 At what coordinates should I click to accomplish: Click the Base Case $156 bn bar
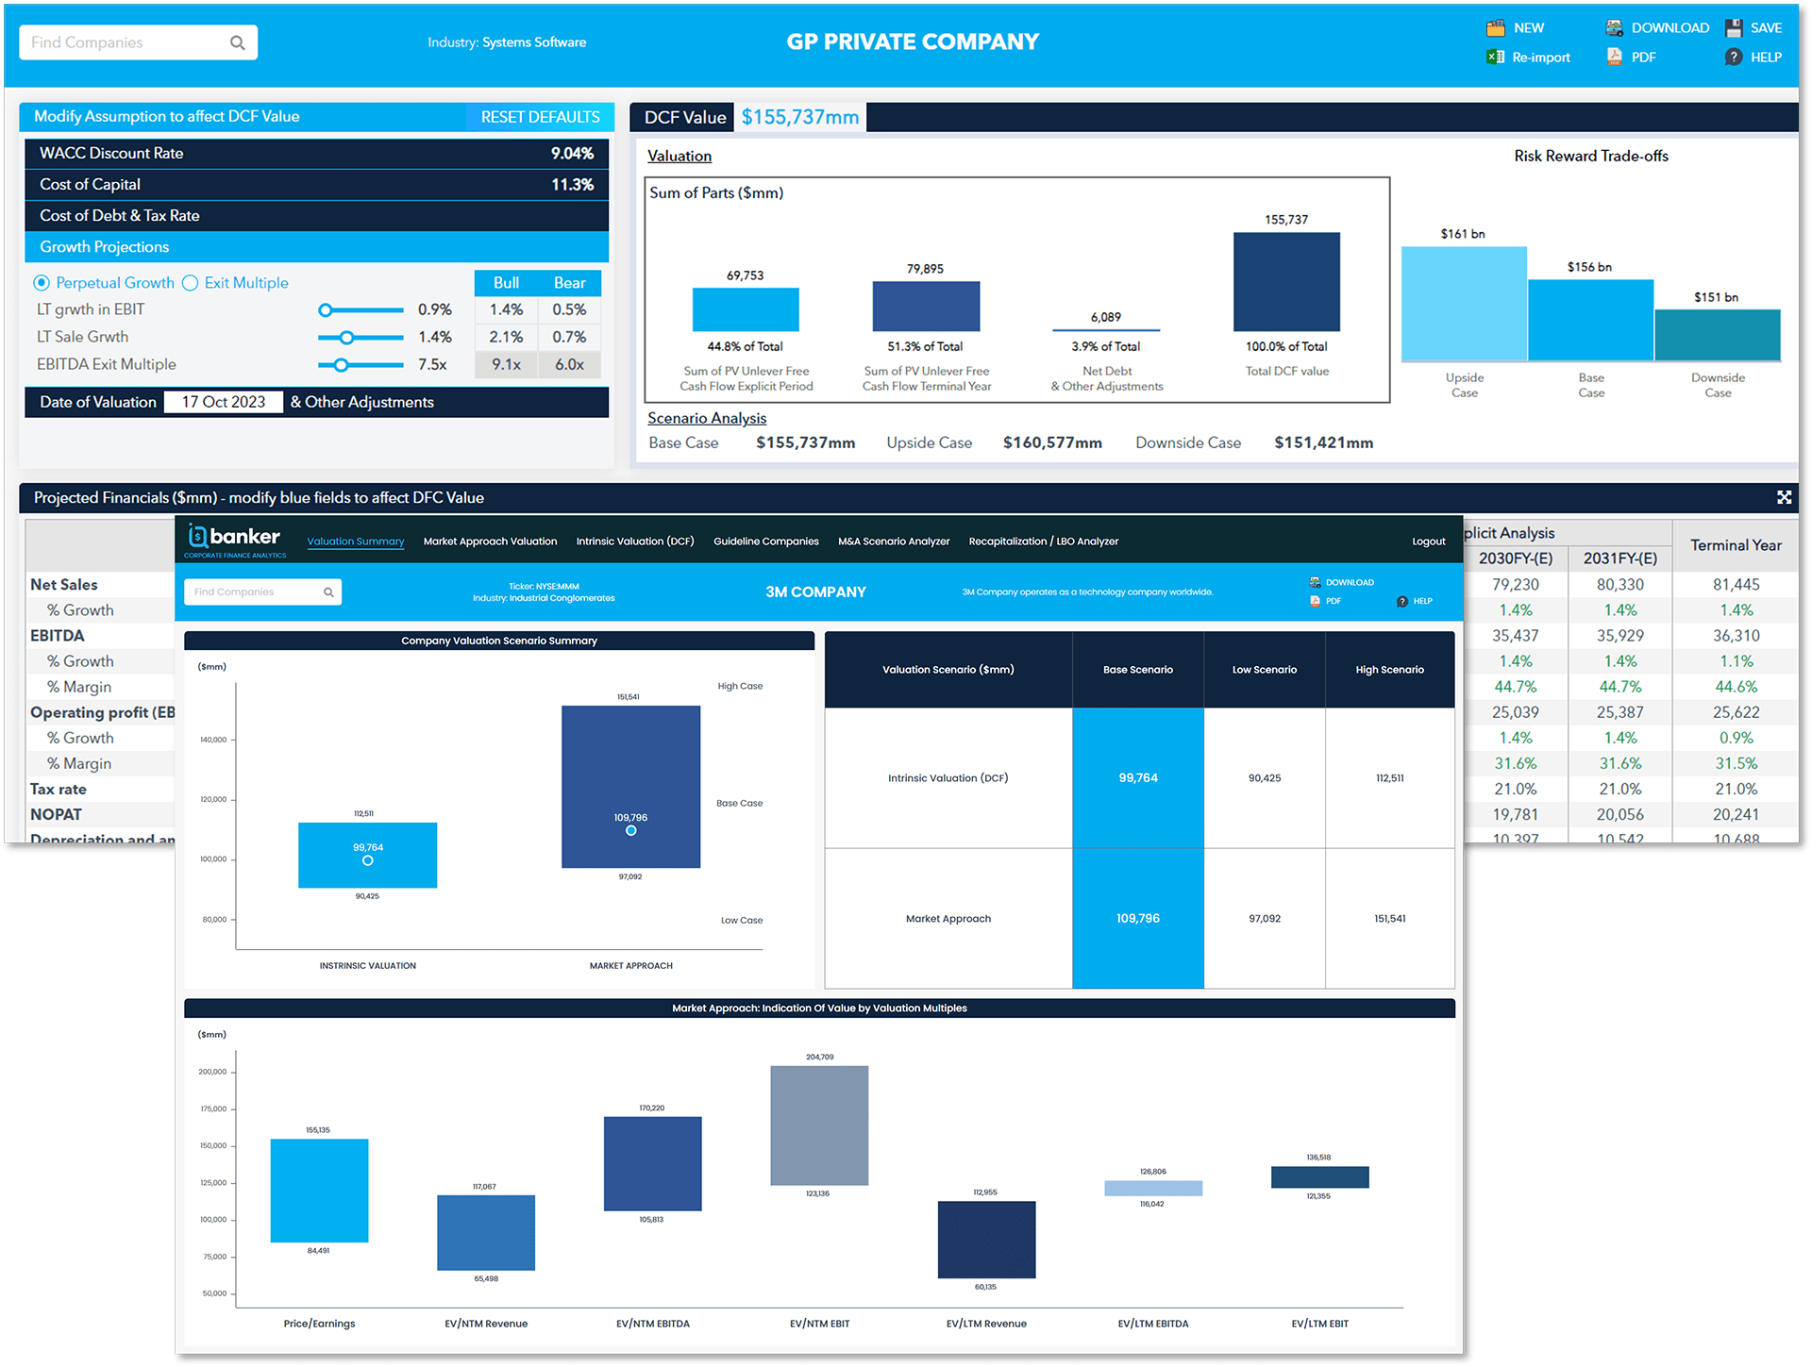pos(1590,320)
